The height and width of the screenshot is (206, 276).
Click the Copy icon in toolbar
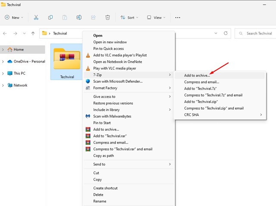50,18
